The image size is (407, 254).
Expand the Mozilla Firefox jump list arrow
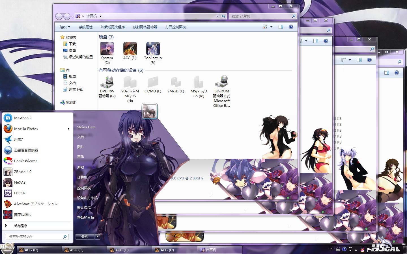click(x=68, y=129)
